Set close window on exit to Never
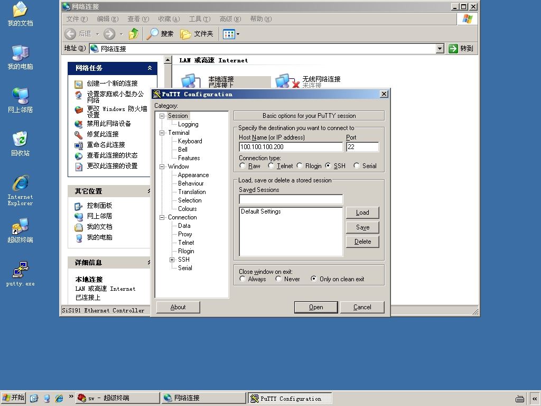The height and width of the screenshot is (406, 541). 278,279
